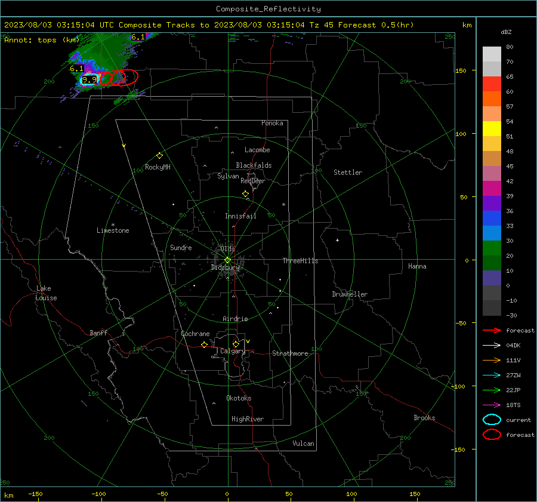This screenshot has width=537, height=502.
Task: Click the Stettler label
Action: point(348,173)
